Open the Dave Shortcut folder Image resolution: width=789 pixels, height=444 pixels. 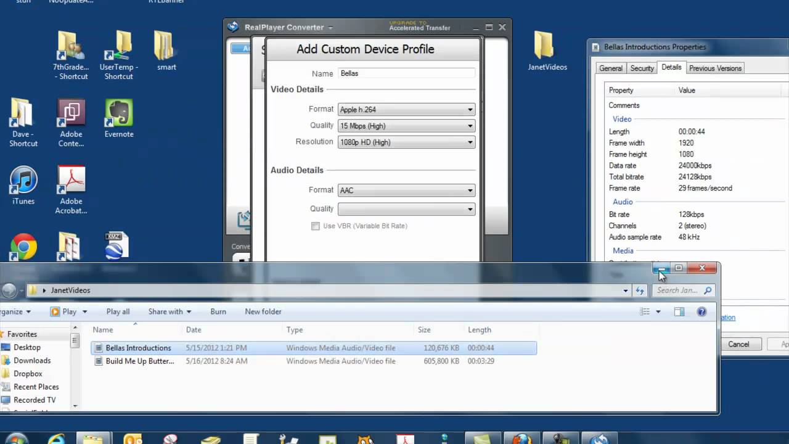(x=23, y=123)
